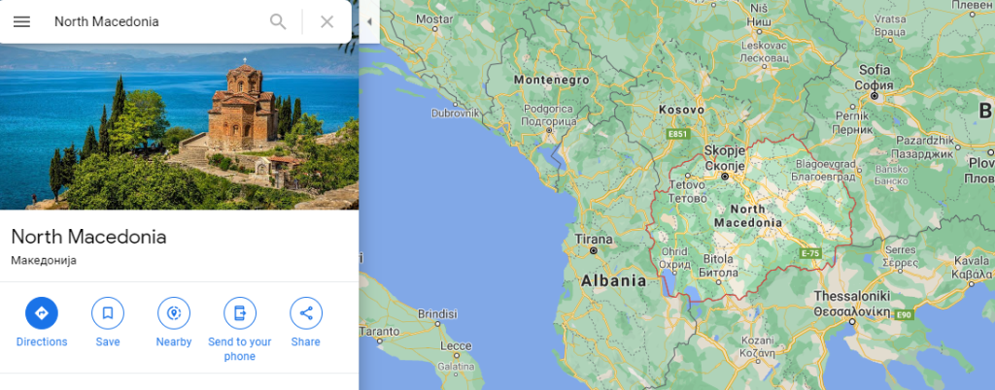Click the Podgorica city label

(x=548, y=115)
